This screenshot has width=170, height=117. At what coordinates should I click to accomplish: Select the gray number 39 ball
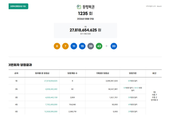click(91, 46)
